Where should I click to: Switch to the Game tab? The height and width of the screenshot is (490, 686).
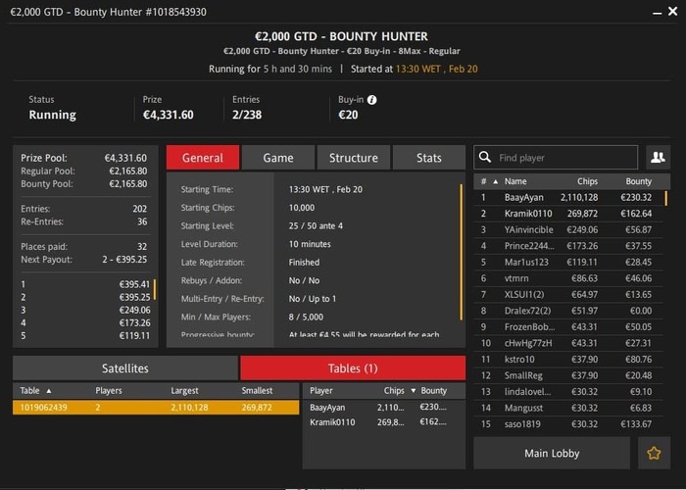pyautogui.click(x=278, y=158)
